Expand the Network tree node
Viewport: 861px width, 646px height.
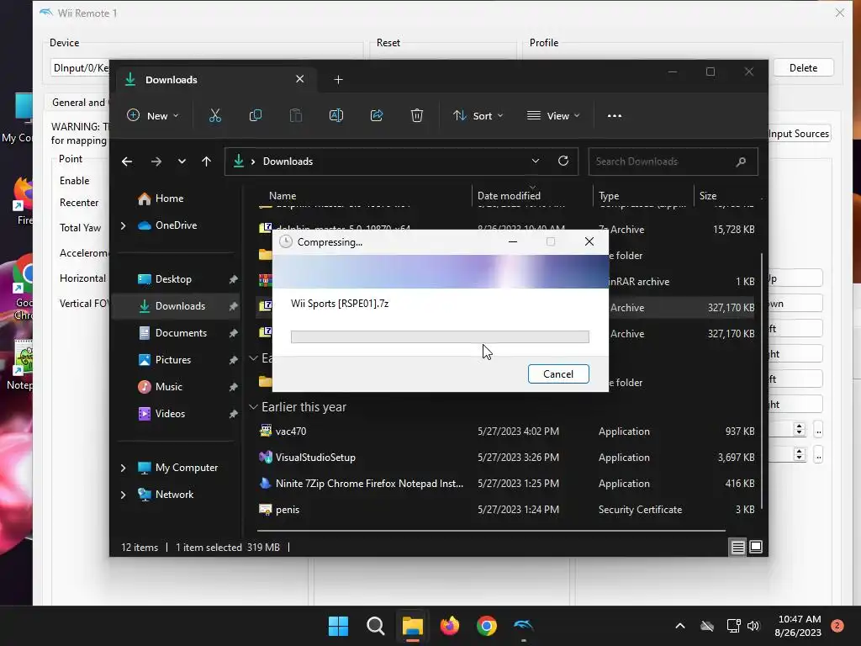pos(123,495)
